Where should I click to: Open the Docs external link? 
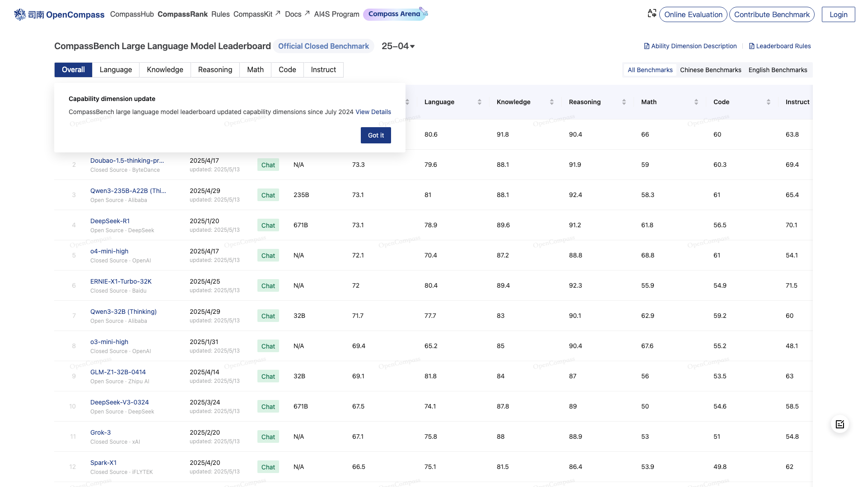click(297, 14)
